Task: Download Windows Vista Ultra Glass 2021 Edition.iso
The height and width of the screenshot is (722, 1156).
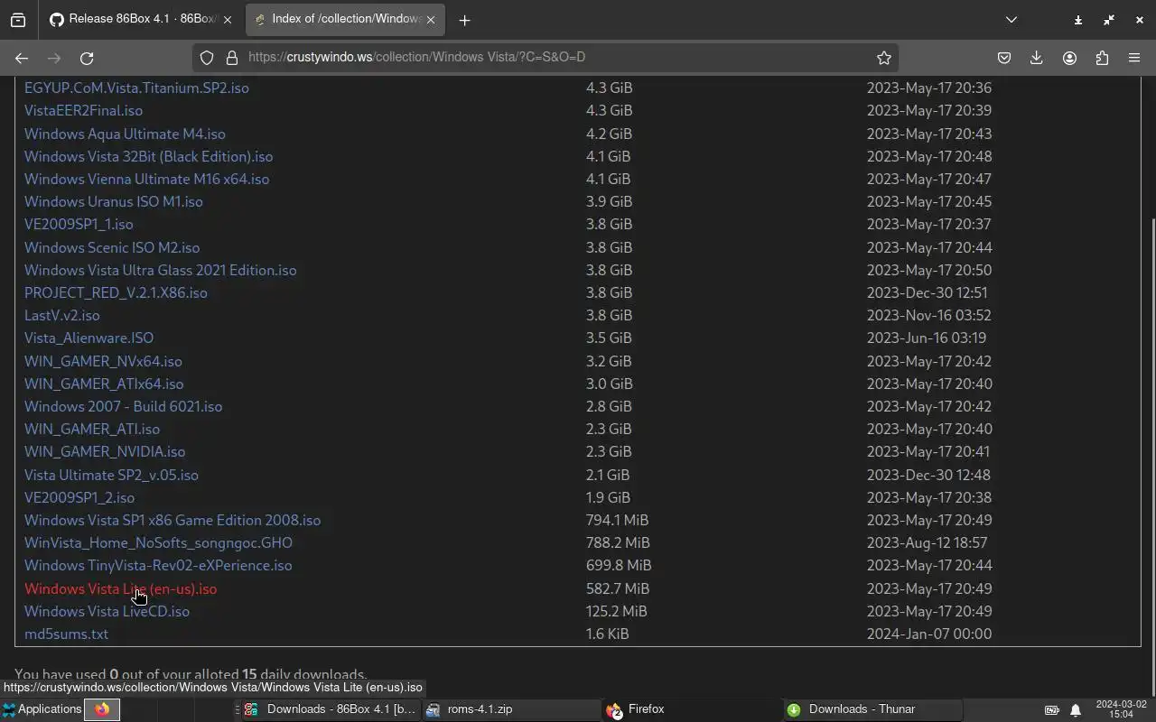Action: [160, 270]
